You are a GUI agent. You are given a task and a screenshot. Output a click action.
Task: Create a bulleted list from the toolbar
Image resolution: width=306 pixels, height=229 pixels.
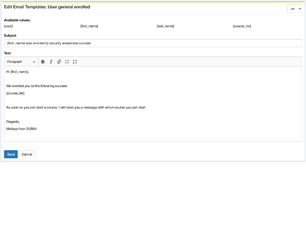pos(67,62)
